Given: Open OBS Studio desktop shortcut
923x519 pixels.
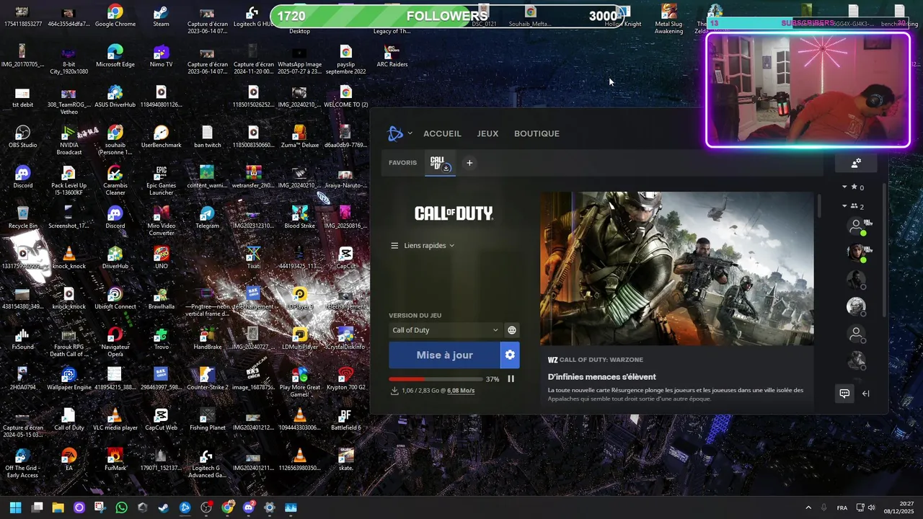Looking at the screenshot, I should [23, 137].
